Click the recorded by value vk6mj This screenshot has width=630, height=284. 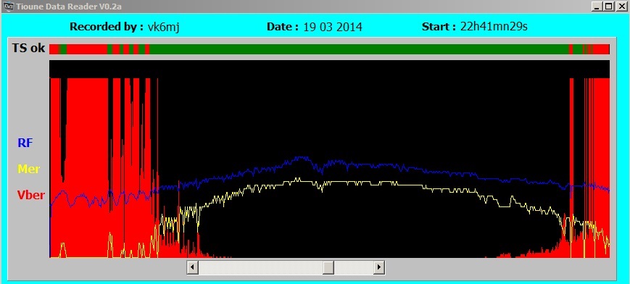tap(163, 28)
